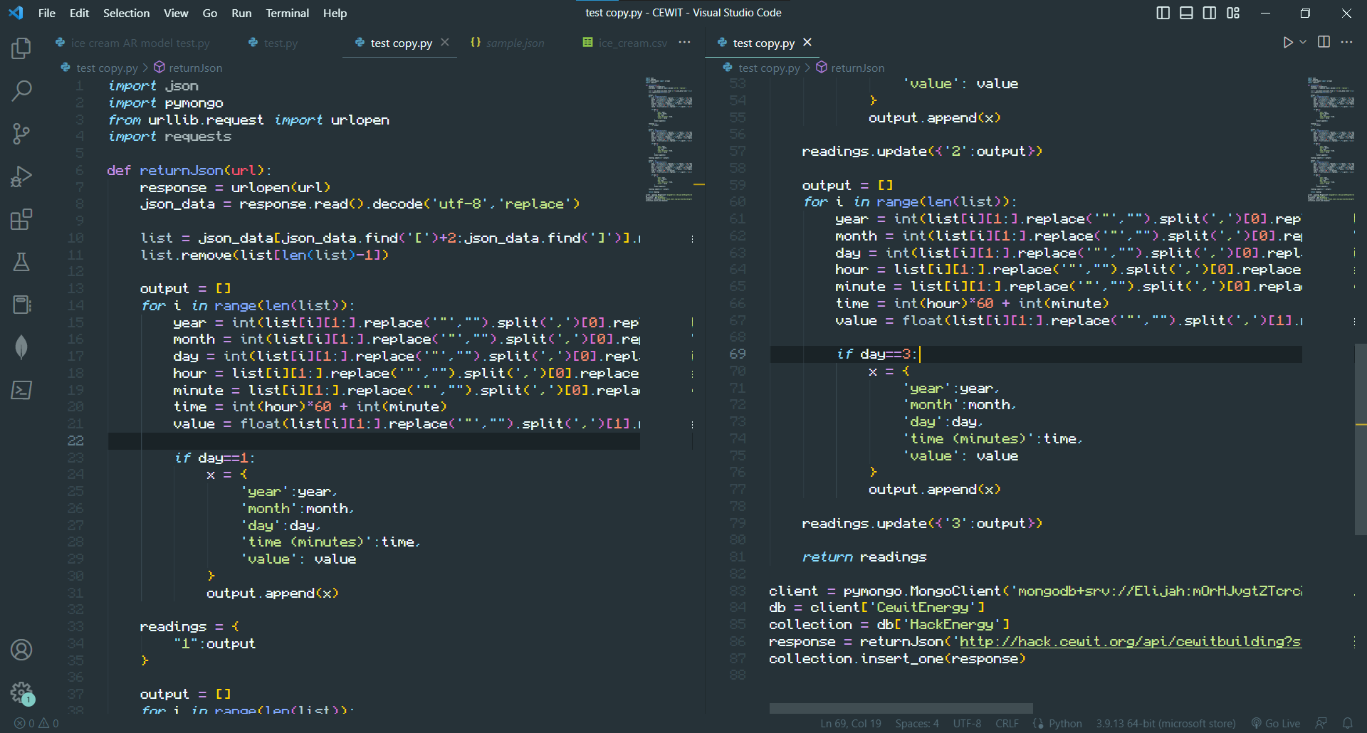Open the View menu
This screenshot has height=733, width=1367.
176,13
